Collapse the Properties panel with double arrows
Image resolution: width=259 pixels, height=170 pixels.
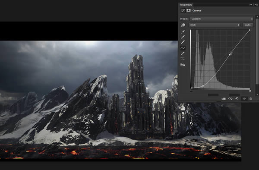[250, 5]
